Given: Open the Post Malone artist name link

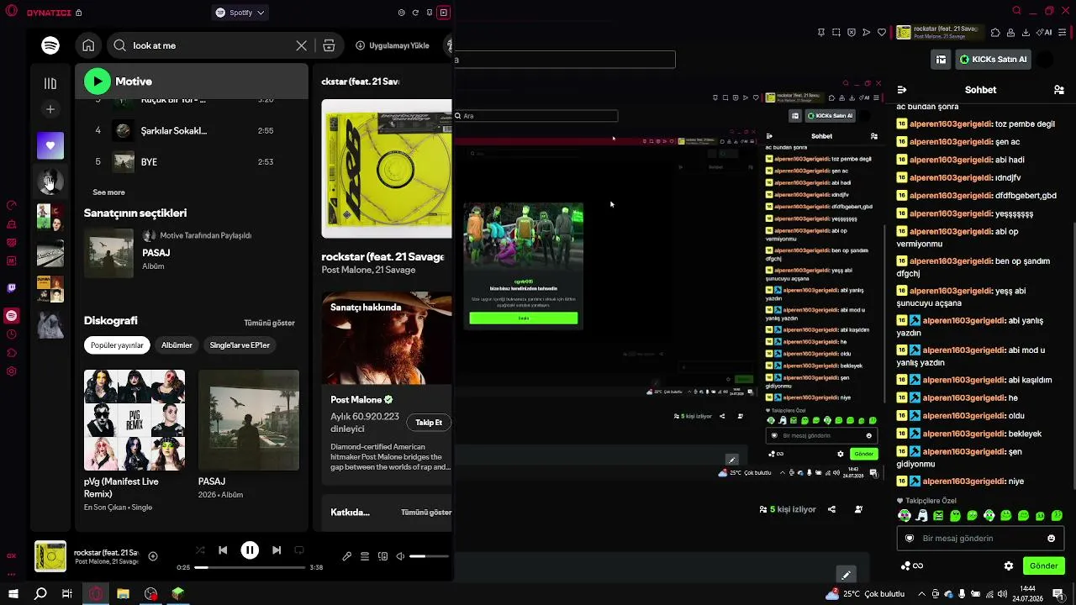Looking at the screenshot, I should pos(356,400).
